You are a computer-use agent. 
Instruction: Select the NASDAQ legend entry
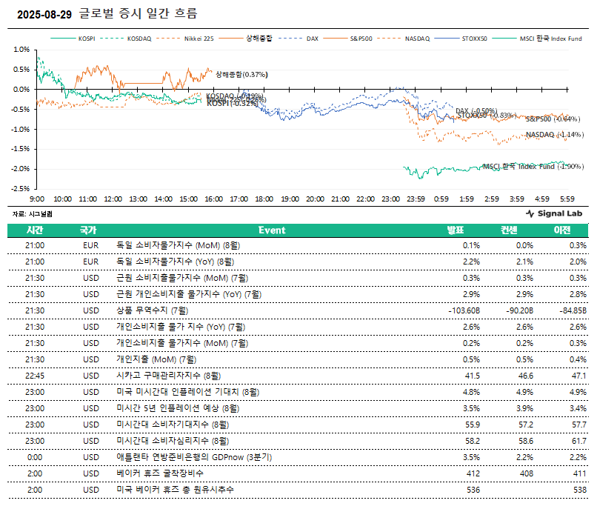click(404, 39)
